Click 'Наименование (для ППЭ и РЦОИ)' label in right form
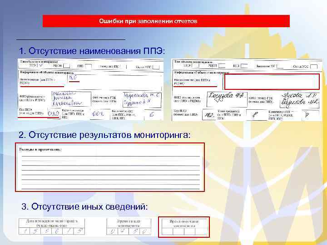 192,82
